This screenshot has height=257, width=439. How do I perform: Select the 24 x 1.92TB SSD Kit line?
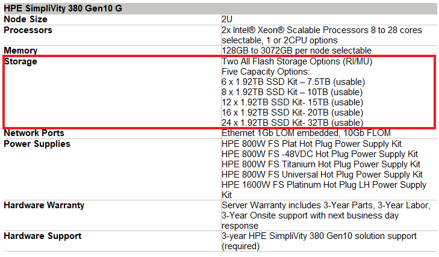(292, 123)
